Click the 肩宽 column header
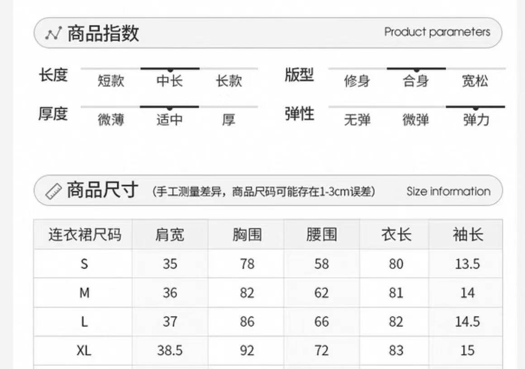Image resolution: width=525 pixels, height=369 pixels. (x=170, y=235)
